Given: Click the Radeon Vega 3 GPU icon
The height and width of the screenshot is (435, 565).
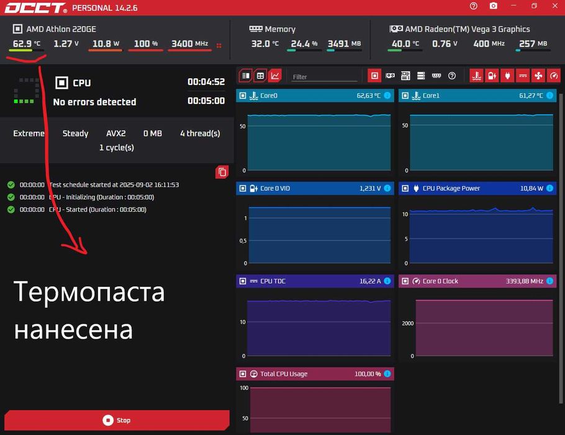Looking at the screenshot, I should coord(396,29).
